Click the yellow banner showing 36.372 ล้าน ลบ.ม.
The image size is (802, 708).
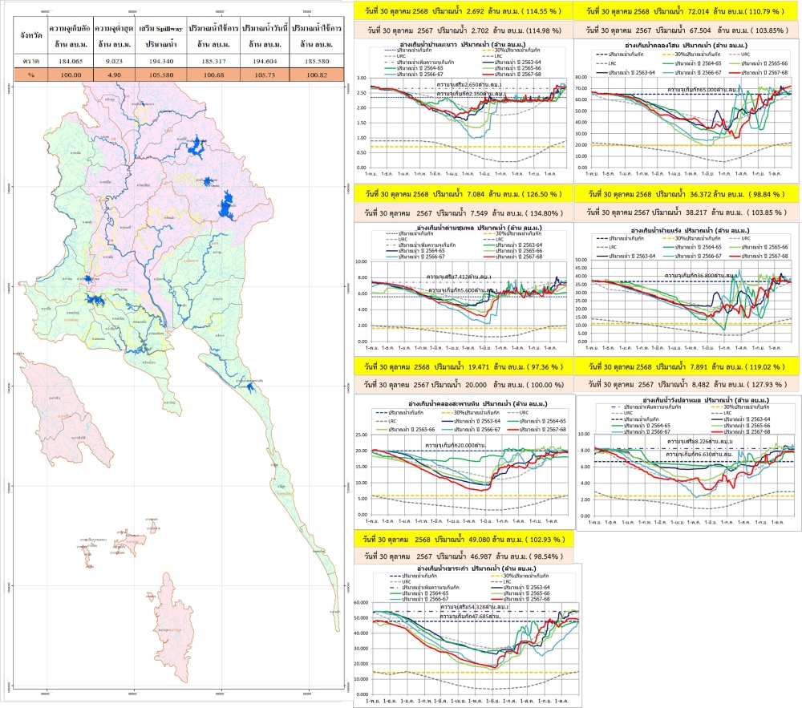click(x=688, y=194)
